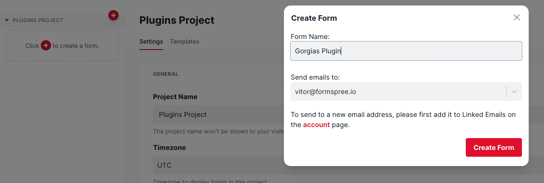This screenshot has height=183, width=544.
Task: Click the Plugins Project page heading
Action: coord(177,20)
